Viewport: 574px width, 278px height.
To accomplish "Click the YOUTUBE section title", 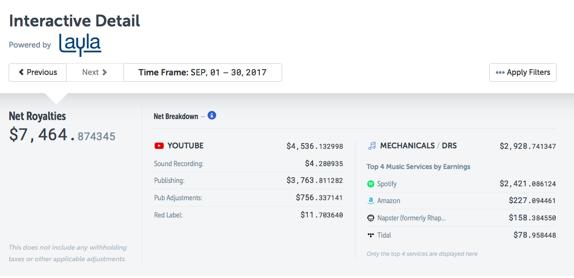I will click(x=185, y=146).
